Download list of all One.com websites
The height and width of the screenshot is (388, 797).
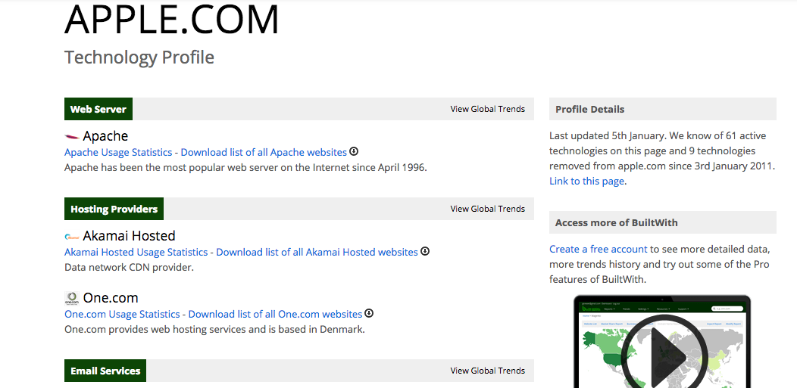tap(276, 314)
